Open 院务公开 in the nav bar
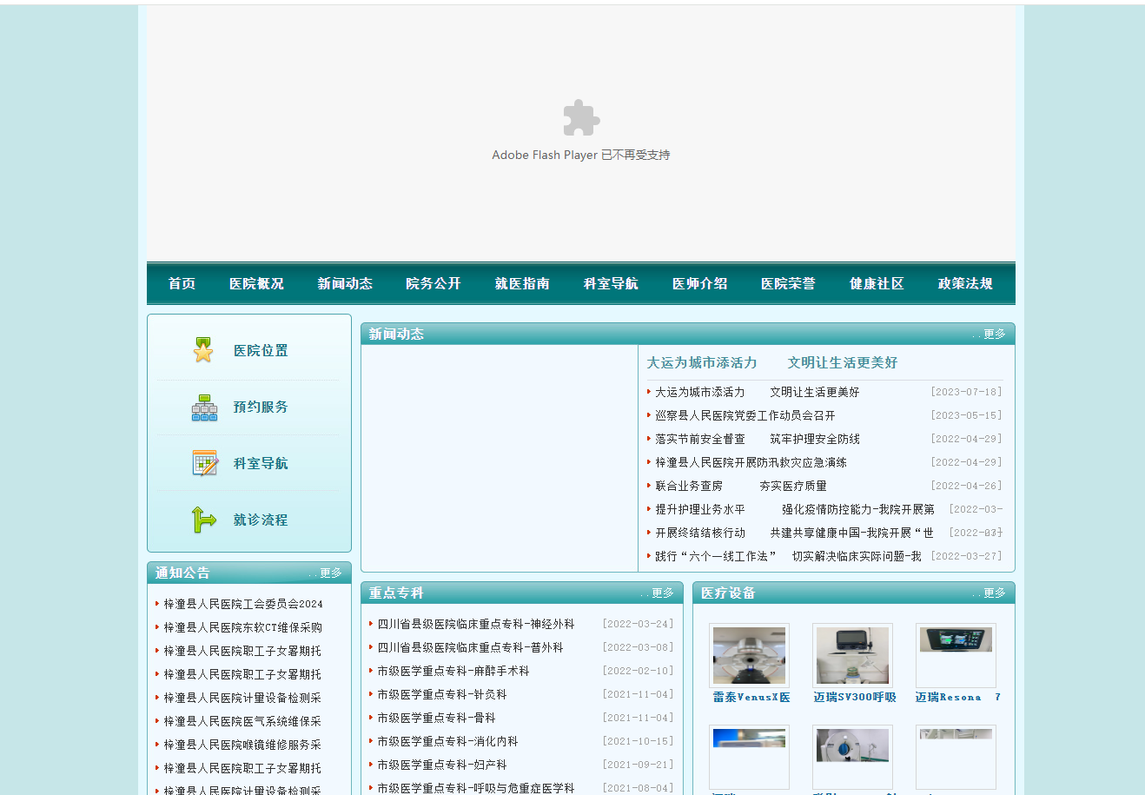Image resolution: width=1145 pixels, height=795 pixels. pyautogui.click(x=434, y=283)
